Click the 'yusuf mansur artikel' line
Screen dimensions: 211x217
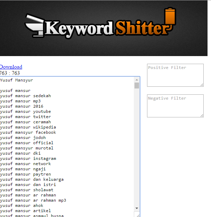tap(25, 211)
